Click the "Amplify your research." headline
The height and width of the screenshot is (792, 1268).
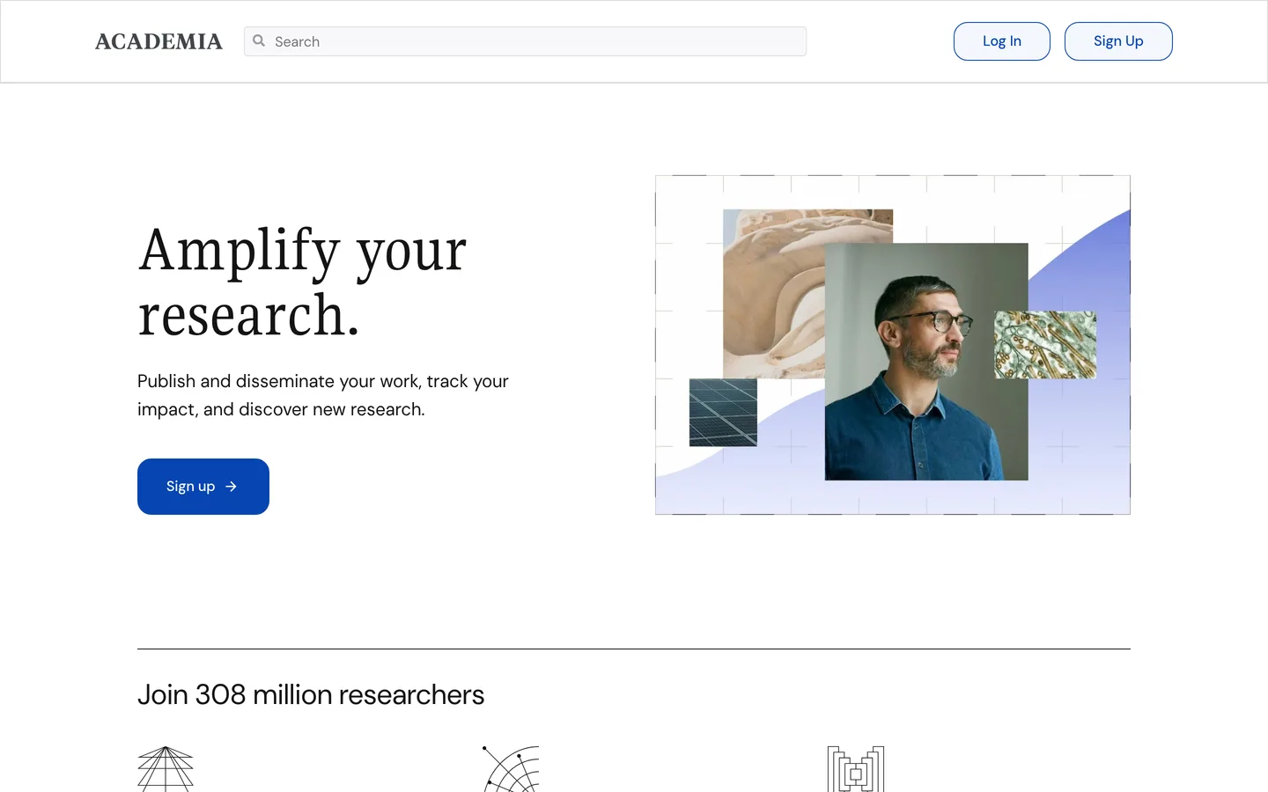pos(302,282)
